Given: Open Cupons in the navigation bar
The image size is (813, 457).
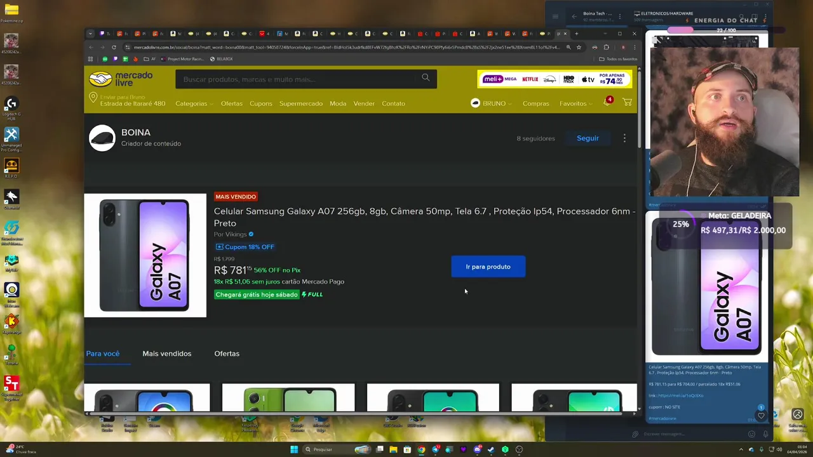Looking at the screenshot, I should [x=261, y=103].
